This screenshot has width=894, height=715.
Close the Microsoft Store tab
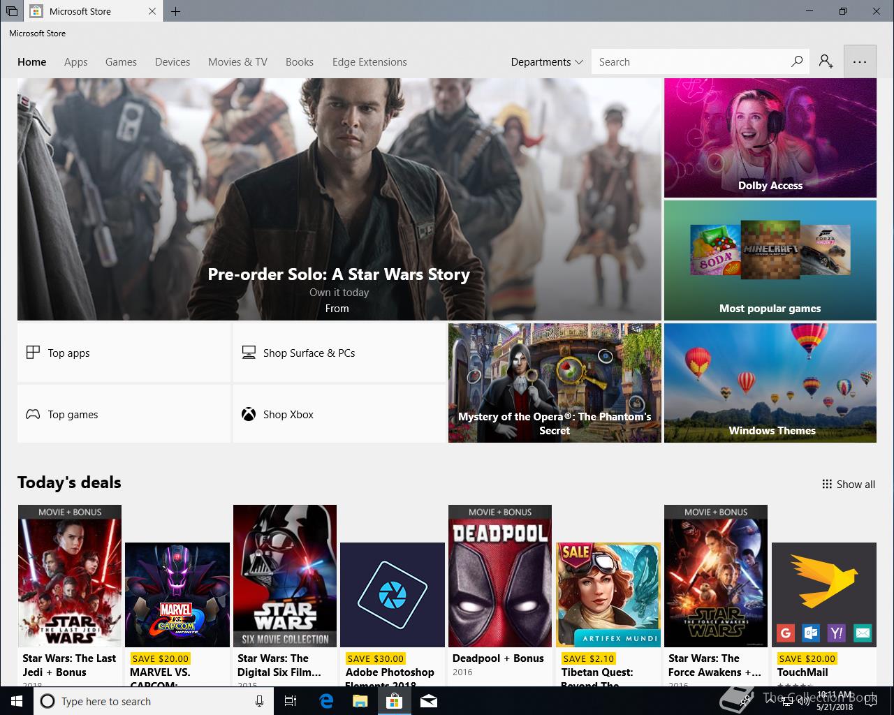(153, 11)
